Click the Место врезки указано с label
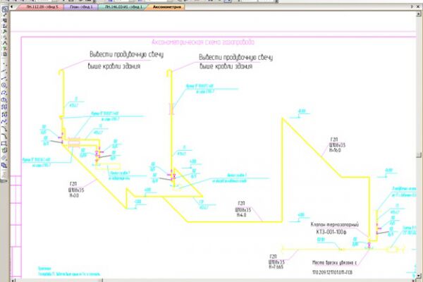 [334, 262]
